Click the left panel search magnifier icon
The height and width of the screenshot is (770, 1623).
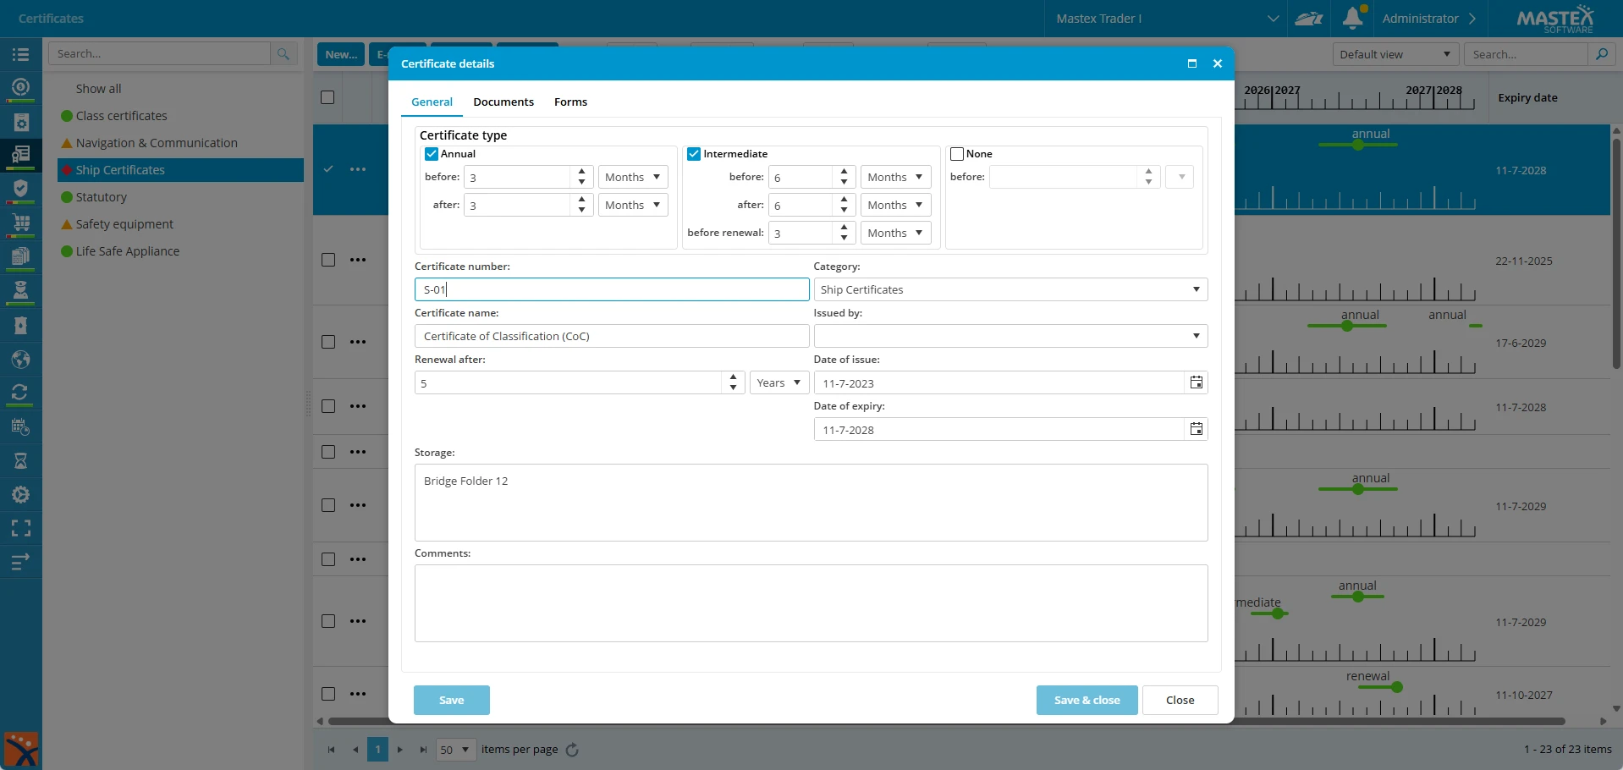click(x=283, y=54)
